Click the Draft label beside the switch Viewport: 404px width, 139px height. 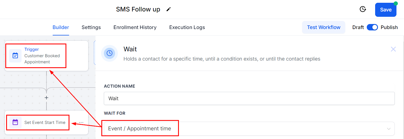pos(358,27)
